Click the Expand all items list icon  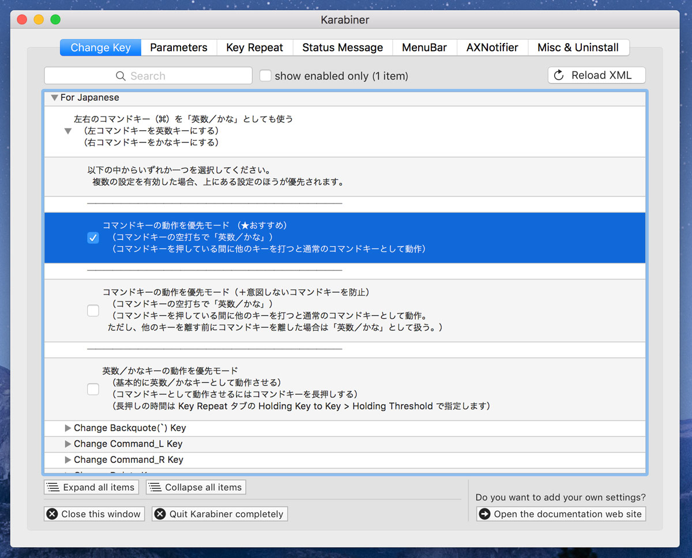tap(54, 487)
